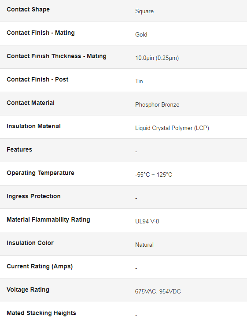Select the Gold finish value
The height and width of the screenshot is (323, 247).
click(x=141, y=34)
